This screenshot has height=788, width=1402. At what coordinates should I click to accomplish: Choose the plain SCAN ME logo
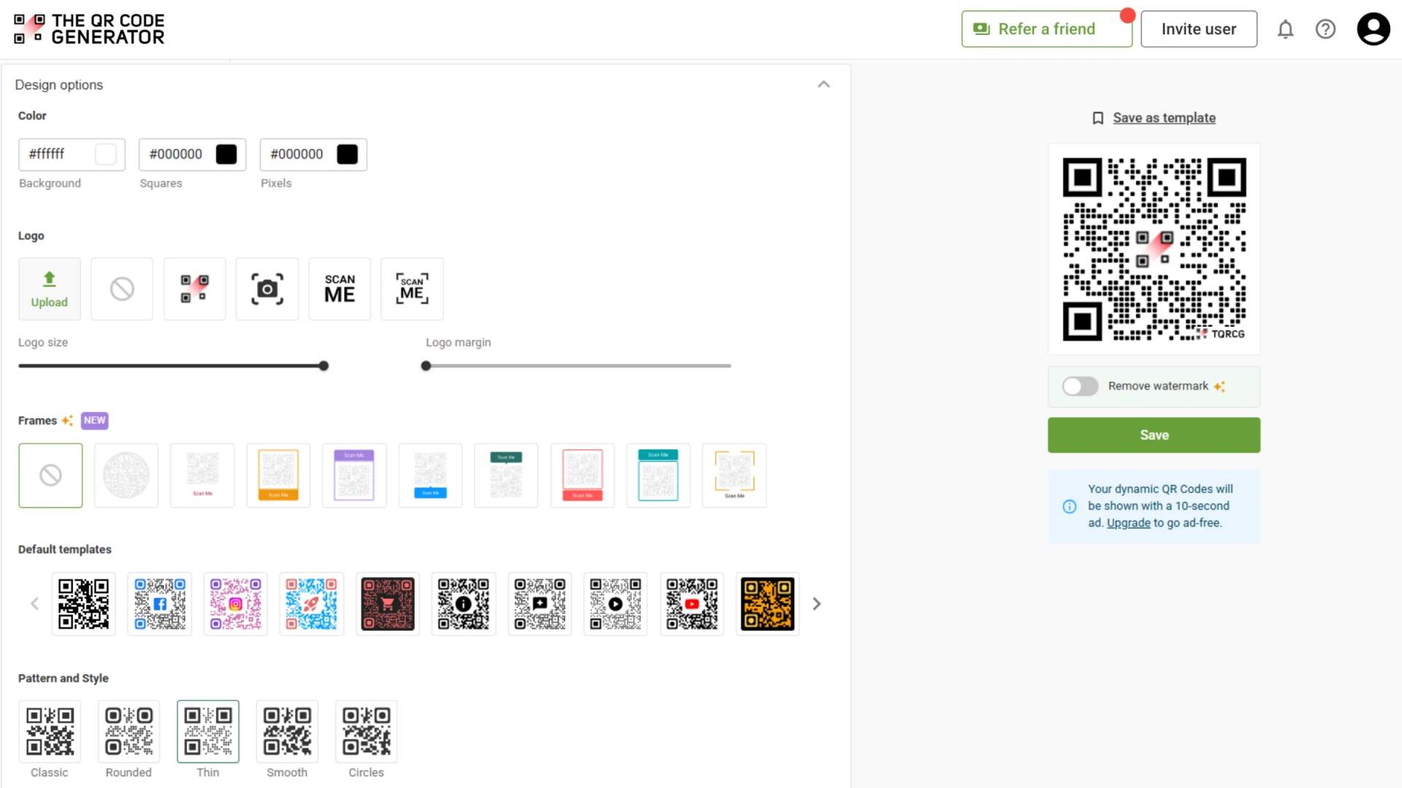340,289
